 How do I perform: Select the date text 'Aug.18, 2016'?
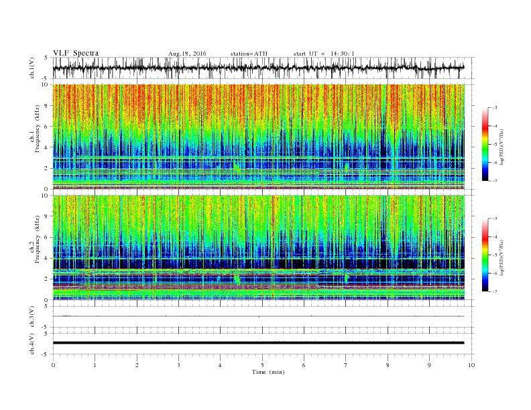point(187,54)
